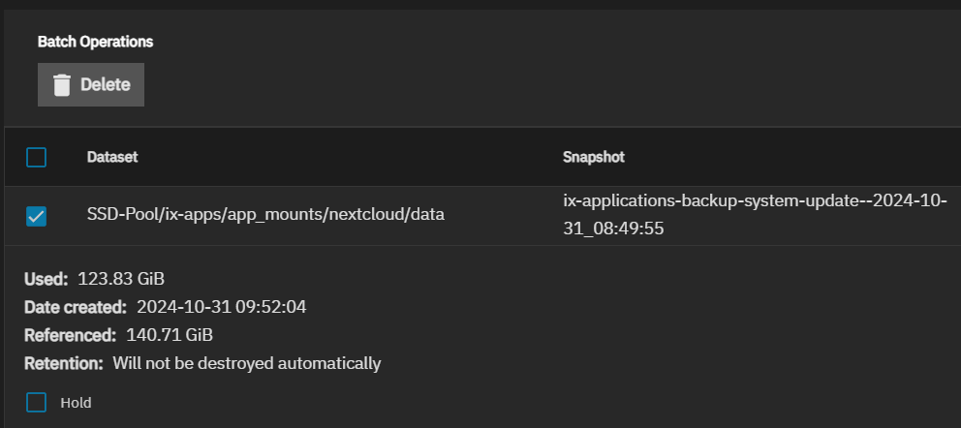Click the Batch Operations heading

click(x=95, y=42)
